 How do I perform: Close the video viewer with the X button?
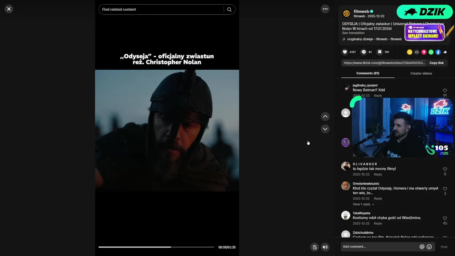tap(9, 9)
